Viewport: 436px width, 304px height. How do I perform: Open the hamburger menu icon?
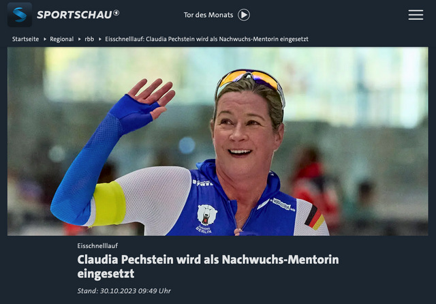[416, 15]
